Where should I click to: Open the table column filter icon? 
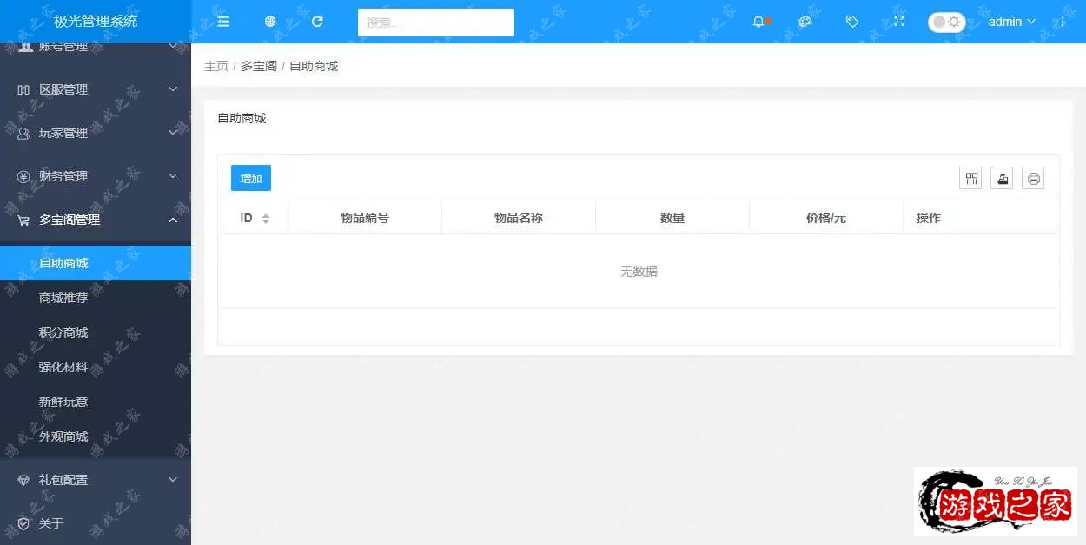pos(971,178)
